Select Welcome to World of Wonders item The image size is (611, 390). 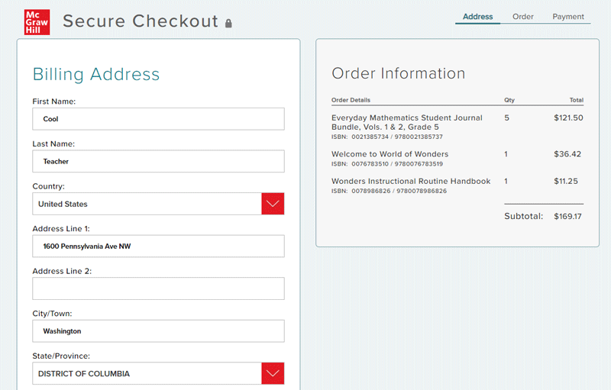(x=390, y=154)
